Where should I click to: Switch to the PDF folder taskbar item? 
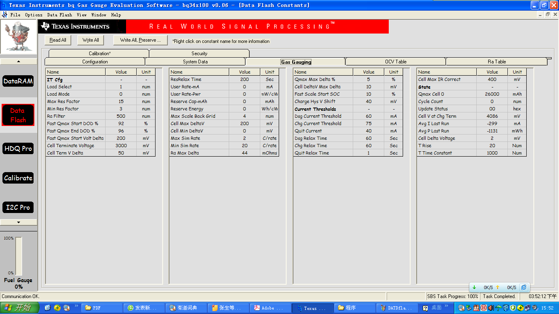[102, 308]
